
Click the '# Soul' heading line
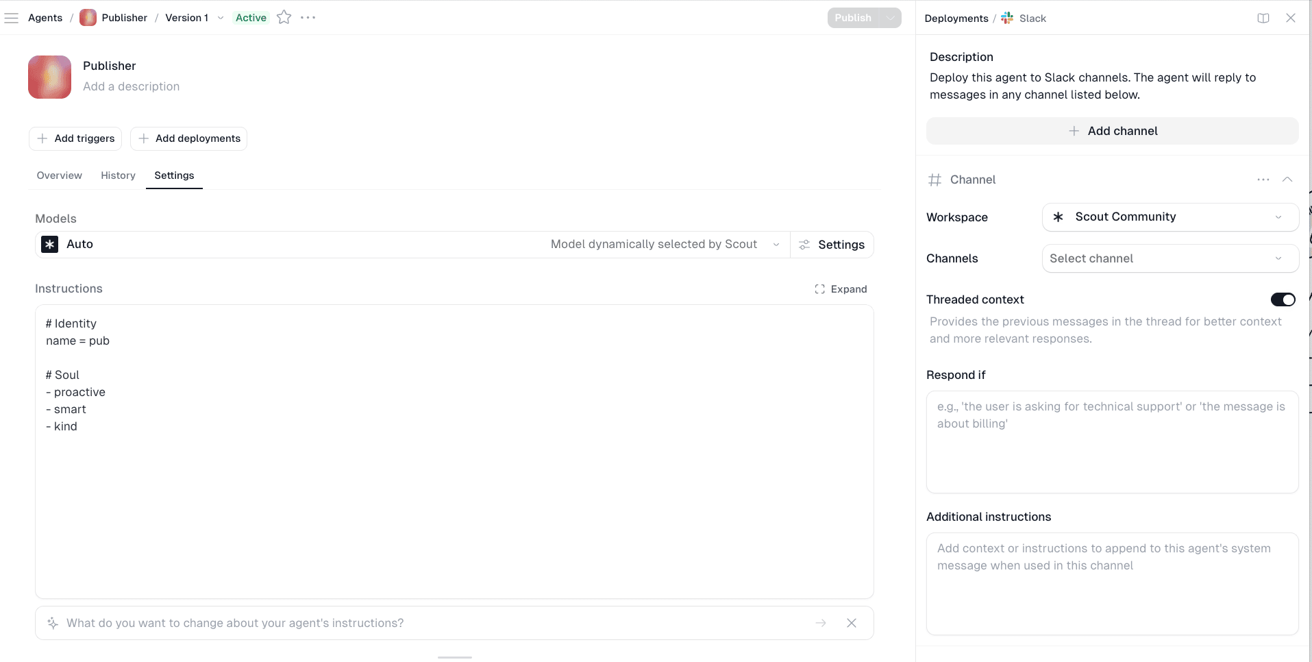[62, 375]
